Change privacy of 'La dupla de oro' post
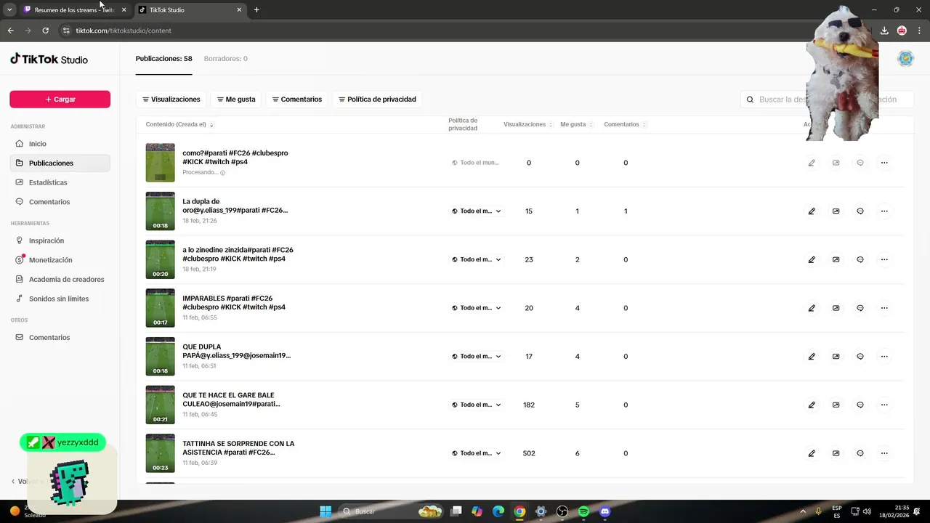The width and height of the screenshot is (930, 523). click(x=477, y=211)
